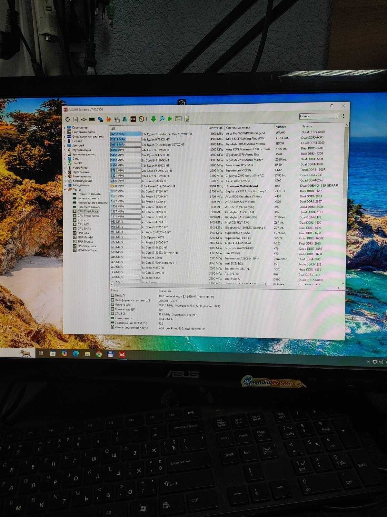Click the memory module toolbar icon
This screenshot has height=517, width=387.
(x=92, y=119)
